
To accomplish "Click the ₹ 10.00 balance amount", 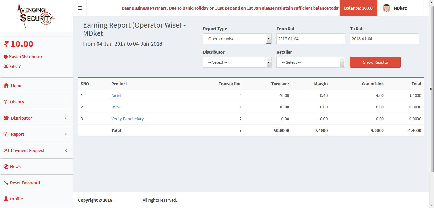I will (x=18, y=44).
